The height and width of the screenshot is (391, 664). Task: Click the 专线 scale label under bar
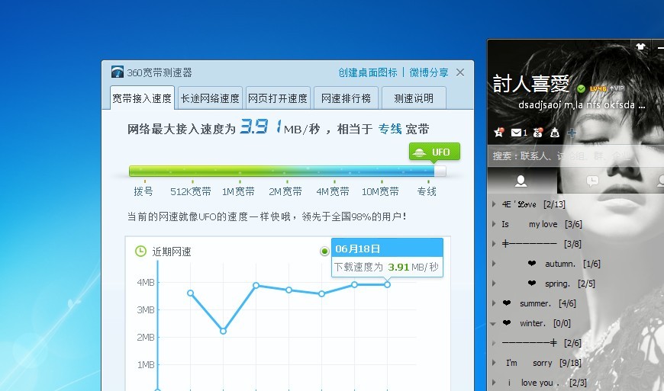click(427, 191)
